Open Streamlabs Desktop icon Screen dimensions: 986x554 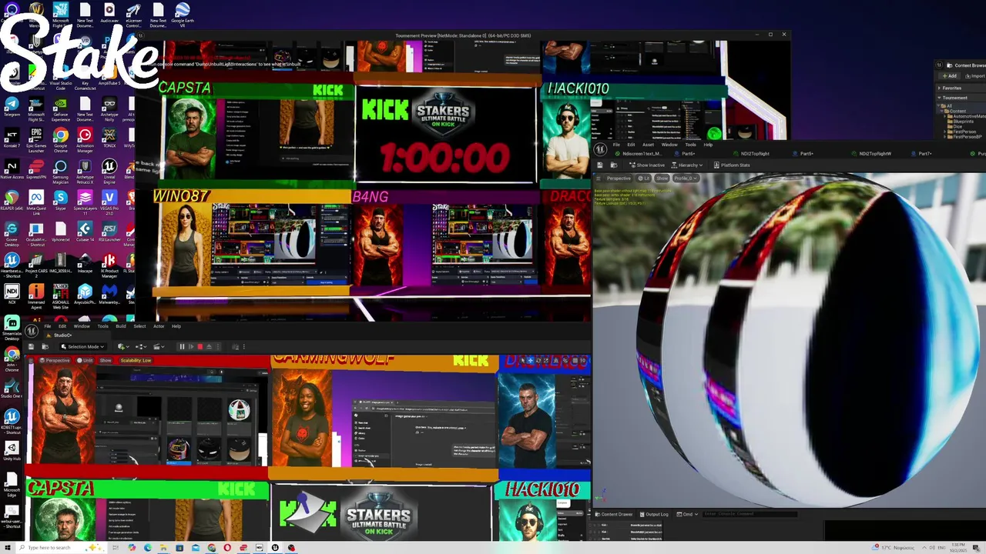pyautogui.click(x=12, y=326)
